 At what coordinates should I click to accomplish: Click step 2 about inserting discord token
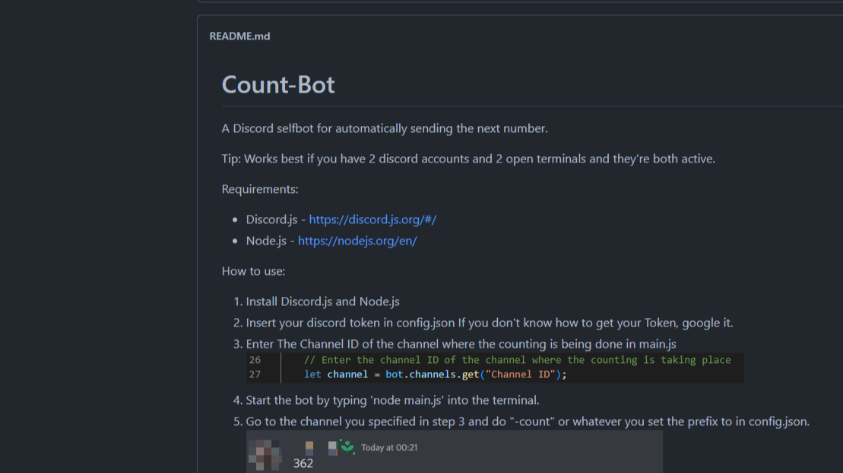[x=489, y=323]
